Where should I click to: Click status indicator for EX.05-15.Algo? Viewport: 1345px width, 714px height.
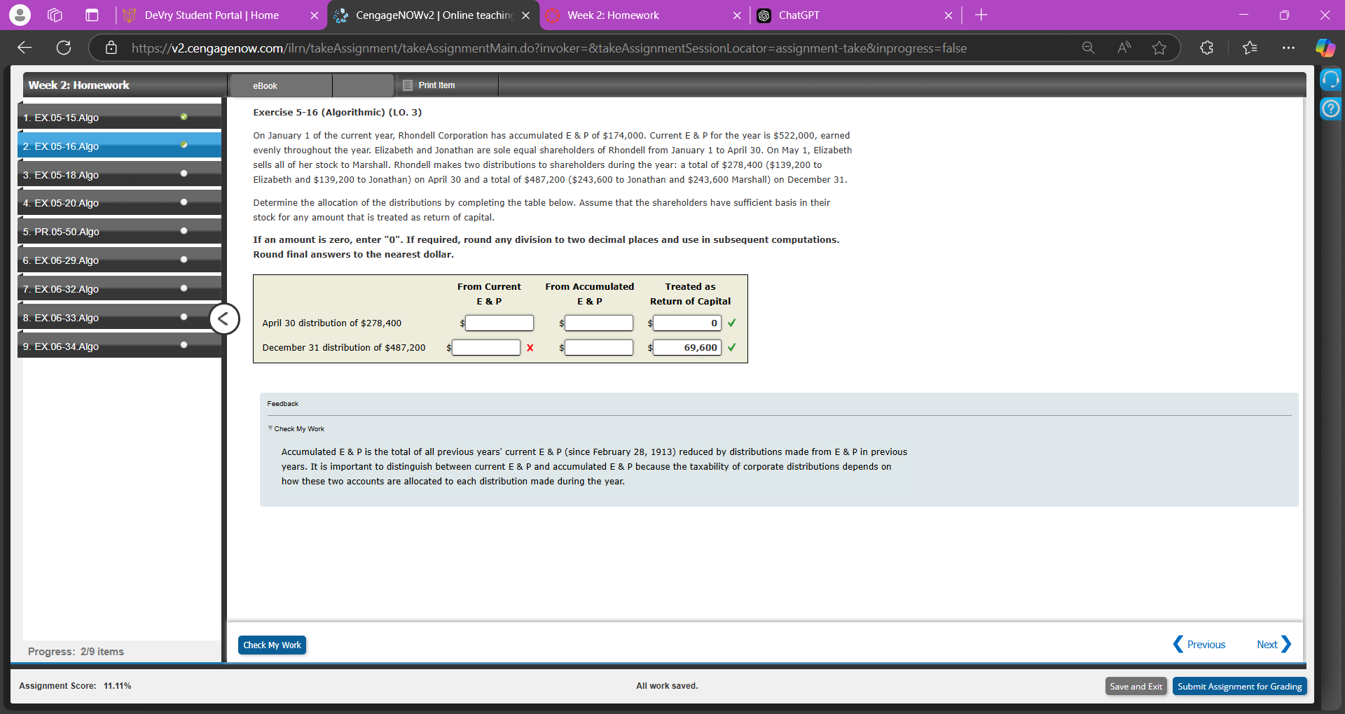point(184,116)
